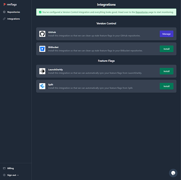Click the BitBucket bucket logo

tap(42, 49)
